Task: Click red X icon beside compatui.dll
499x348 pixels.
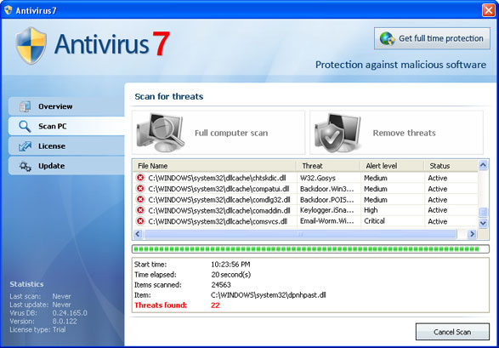Action: 140,189
